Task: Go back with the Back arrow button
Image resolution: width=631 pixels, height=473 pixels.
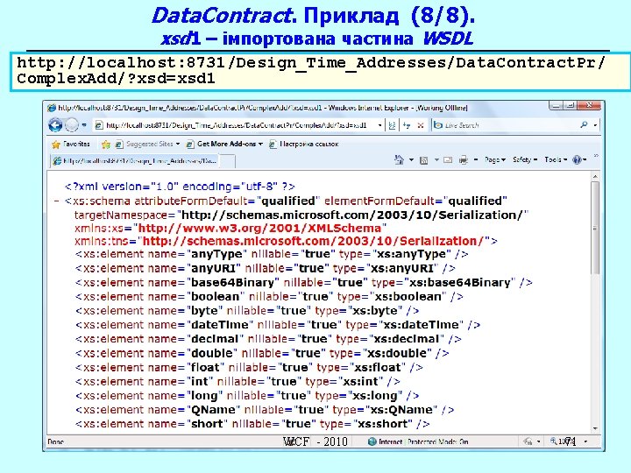Action: (55, 125)
